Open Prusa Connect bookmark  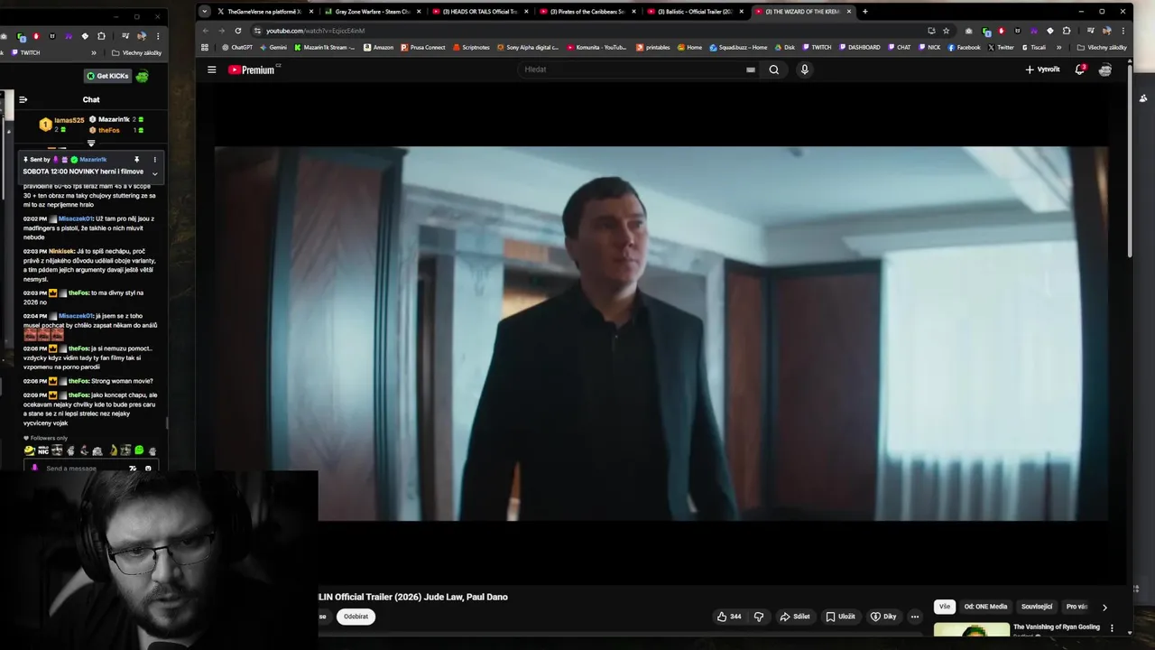coord(422,47)
